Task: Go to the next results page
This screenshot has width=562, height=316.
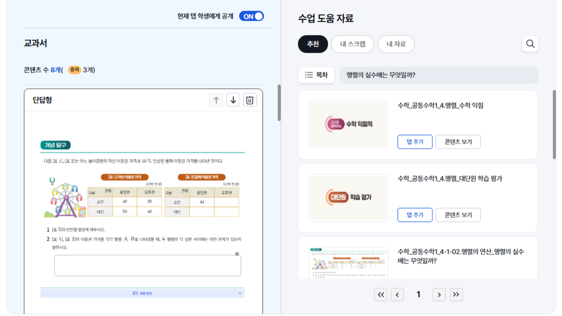Action: click(x=439, y=294)
